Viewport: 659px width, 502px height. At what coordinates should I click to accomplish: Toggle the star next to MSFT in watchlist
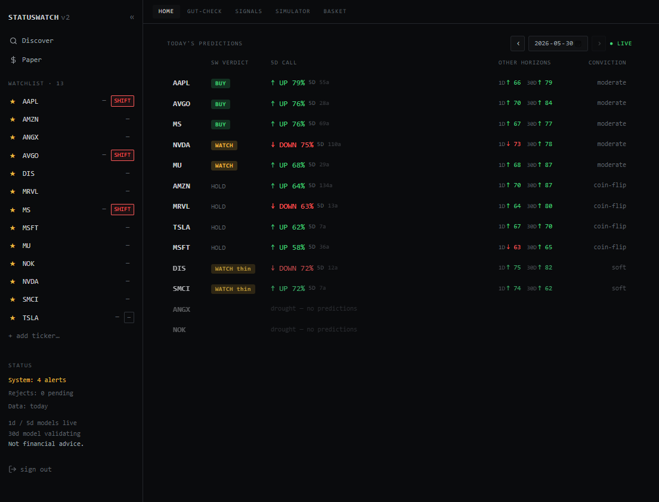pos(13,228)
